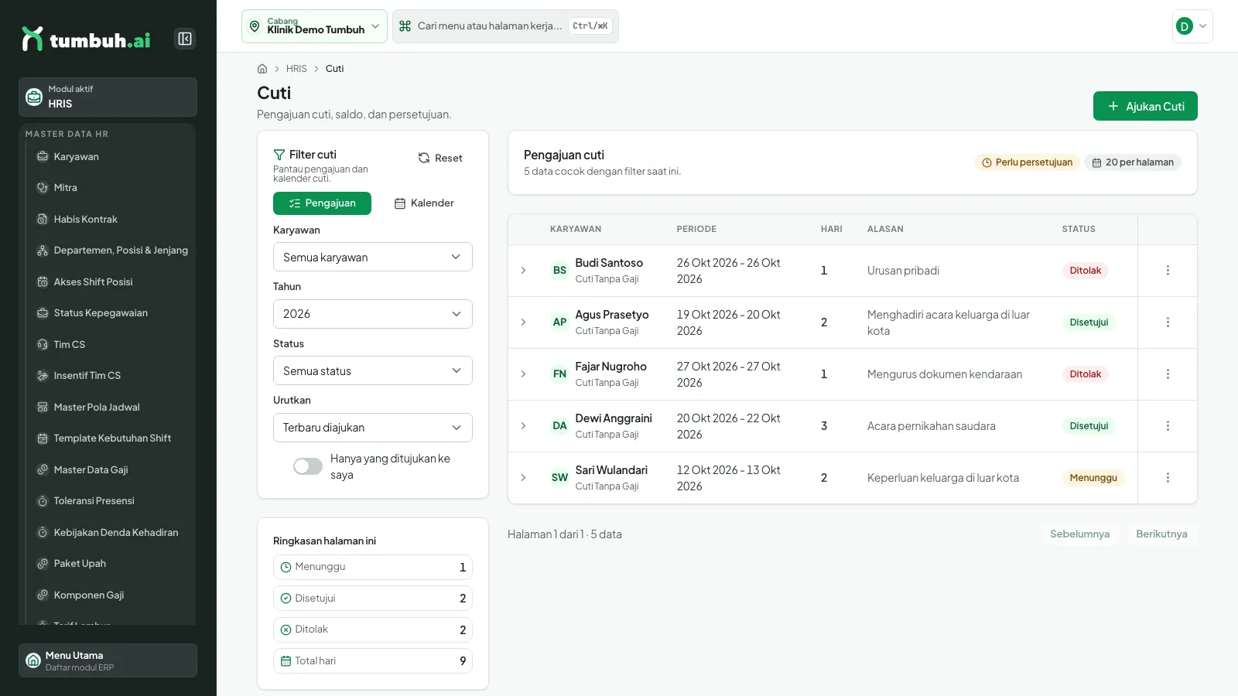Switch to the Kalender tab
Image resolution: width=1238 pixels, height=696 pixels.
[424, 203]
